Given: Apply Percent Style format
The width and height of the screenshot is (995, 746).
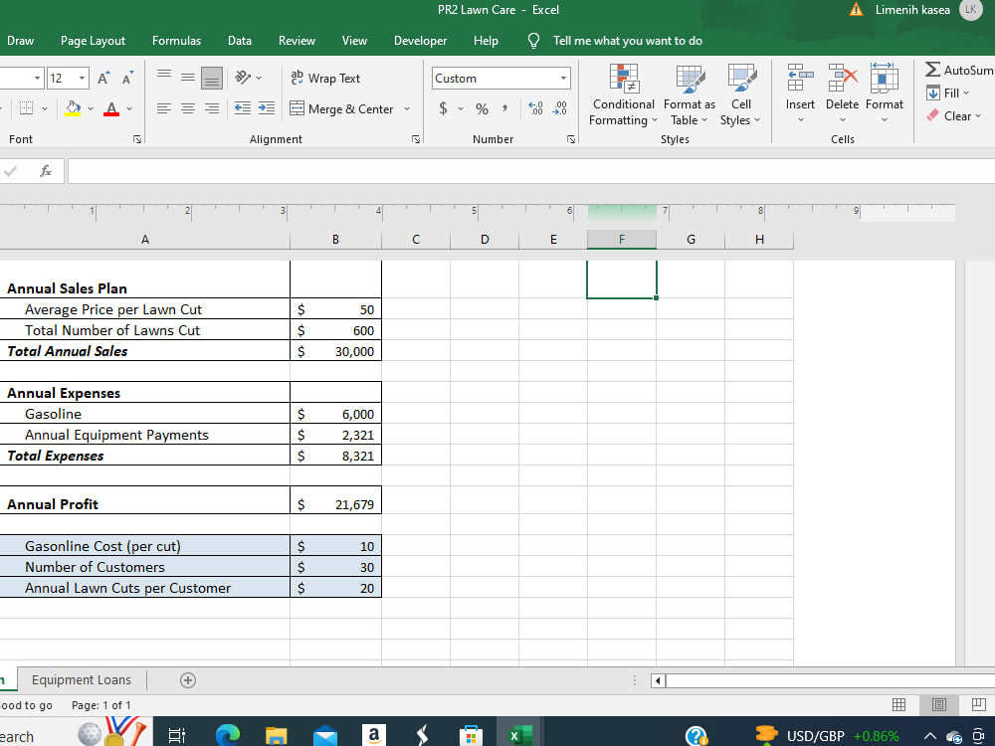Looking at the screenshot, I should [483, 109].
